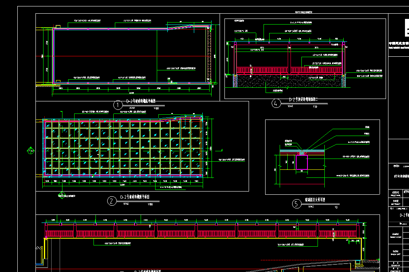Screen dimensions: 409x272
Task: Select the dotted concrete hatch in section 4
Action: point(290,81)
